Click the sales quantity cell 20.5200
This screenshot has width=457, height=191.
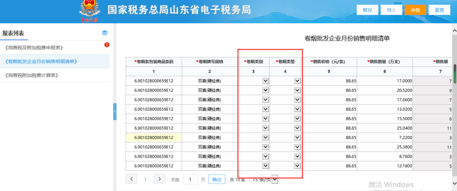coord(385,90)
